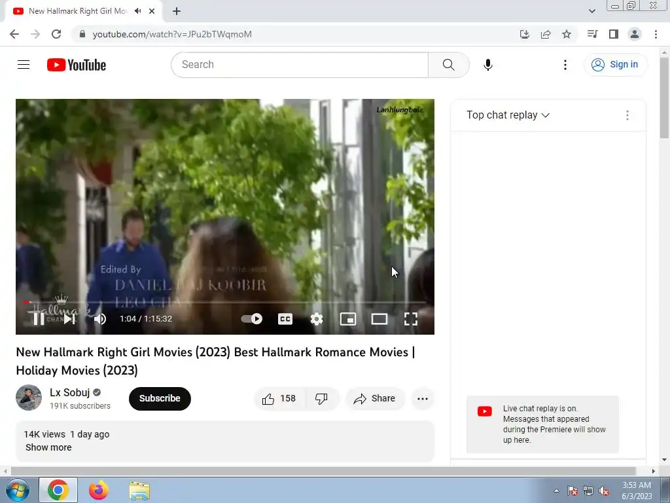Open tab search chevron dropdown
This screenshot has height=503, width=670.
point(591,11)
